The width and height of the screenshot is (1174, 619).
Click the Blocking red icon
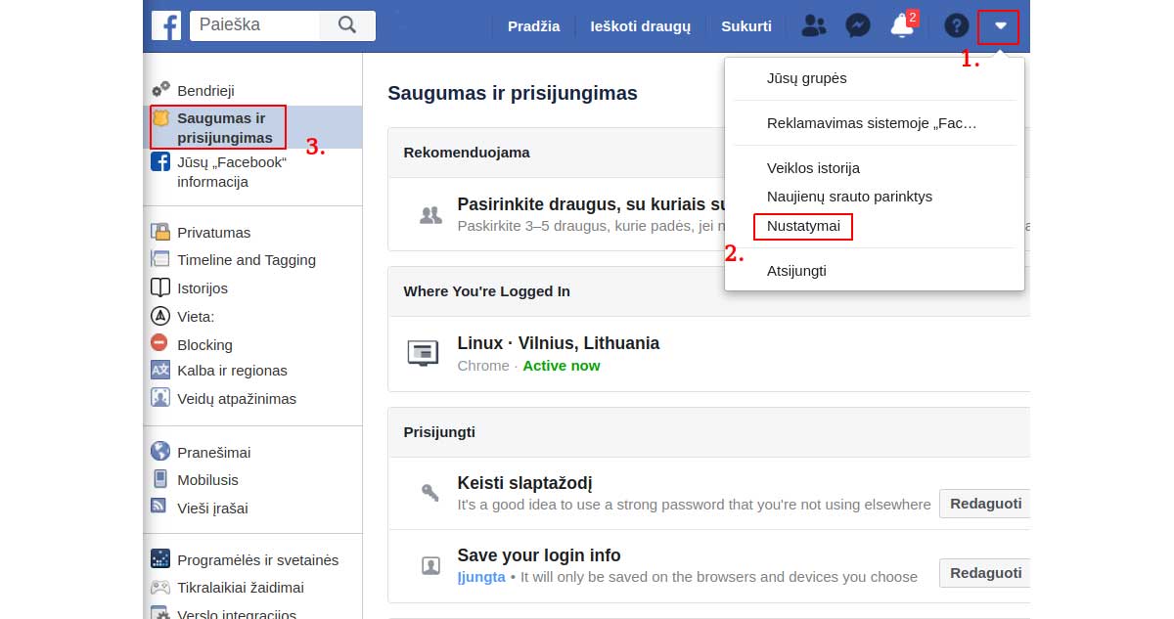(159, 342)
